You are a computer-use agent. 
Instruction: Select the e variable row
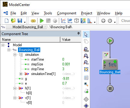pyautogui.click(x=26, y=83)
